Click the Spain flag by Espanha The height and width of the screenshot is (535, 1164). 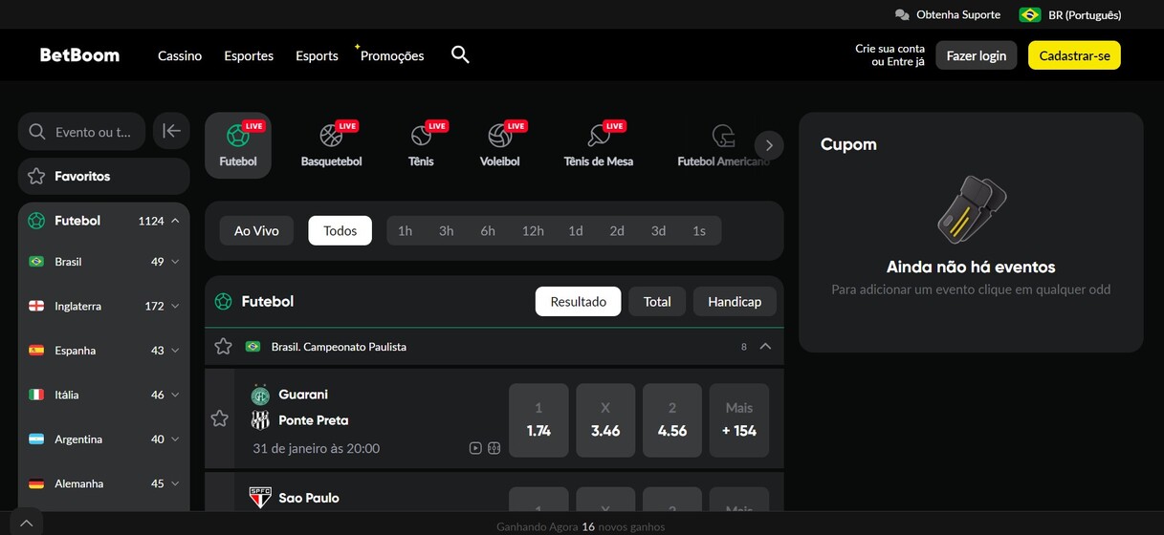(36, 351)
